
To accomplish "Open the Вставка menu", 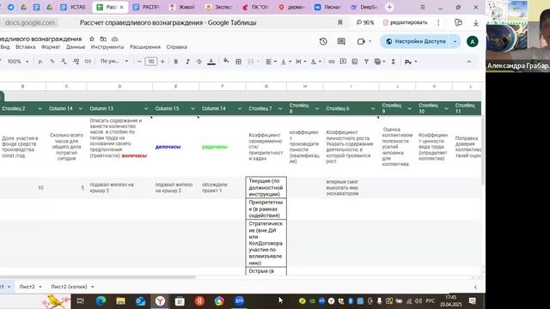I will pyautogui.click(x=26, y=47).
